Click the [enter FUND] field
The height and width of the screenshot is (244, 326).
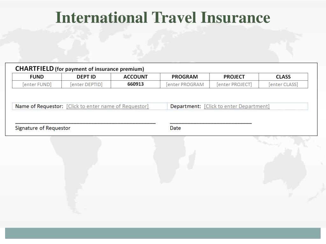pyautogui.click(x=37, y=85)
